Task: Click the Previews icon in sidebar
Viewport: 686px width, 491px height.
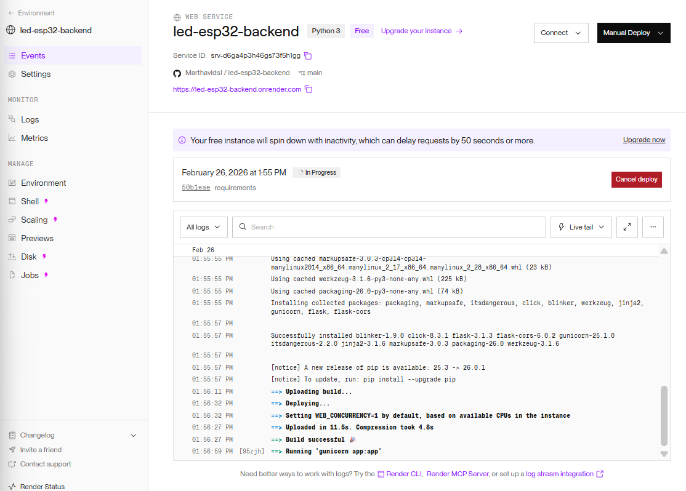Action: point(12,238)
